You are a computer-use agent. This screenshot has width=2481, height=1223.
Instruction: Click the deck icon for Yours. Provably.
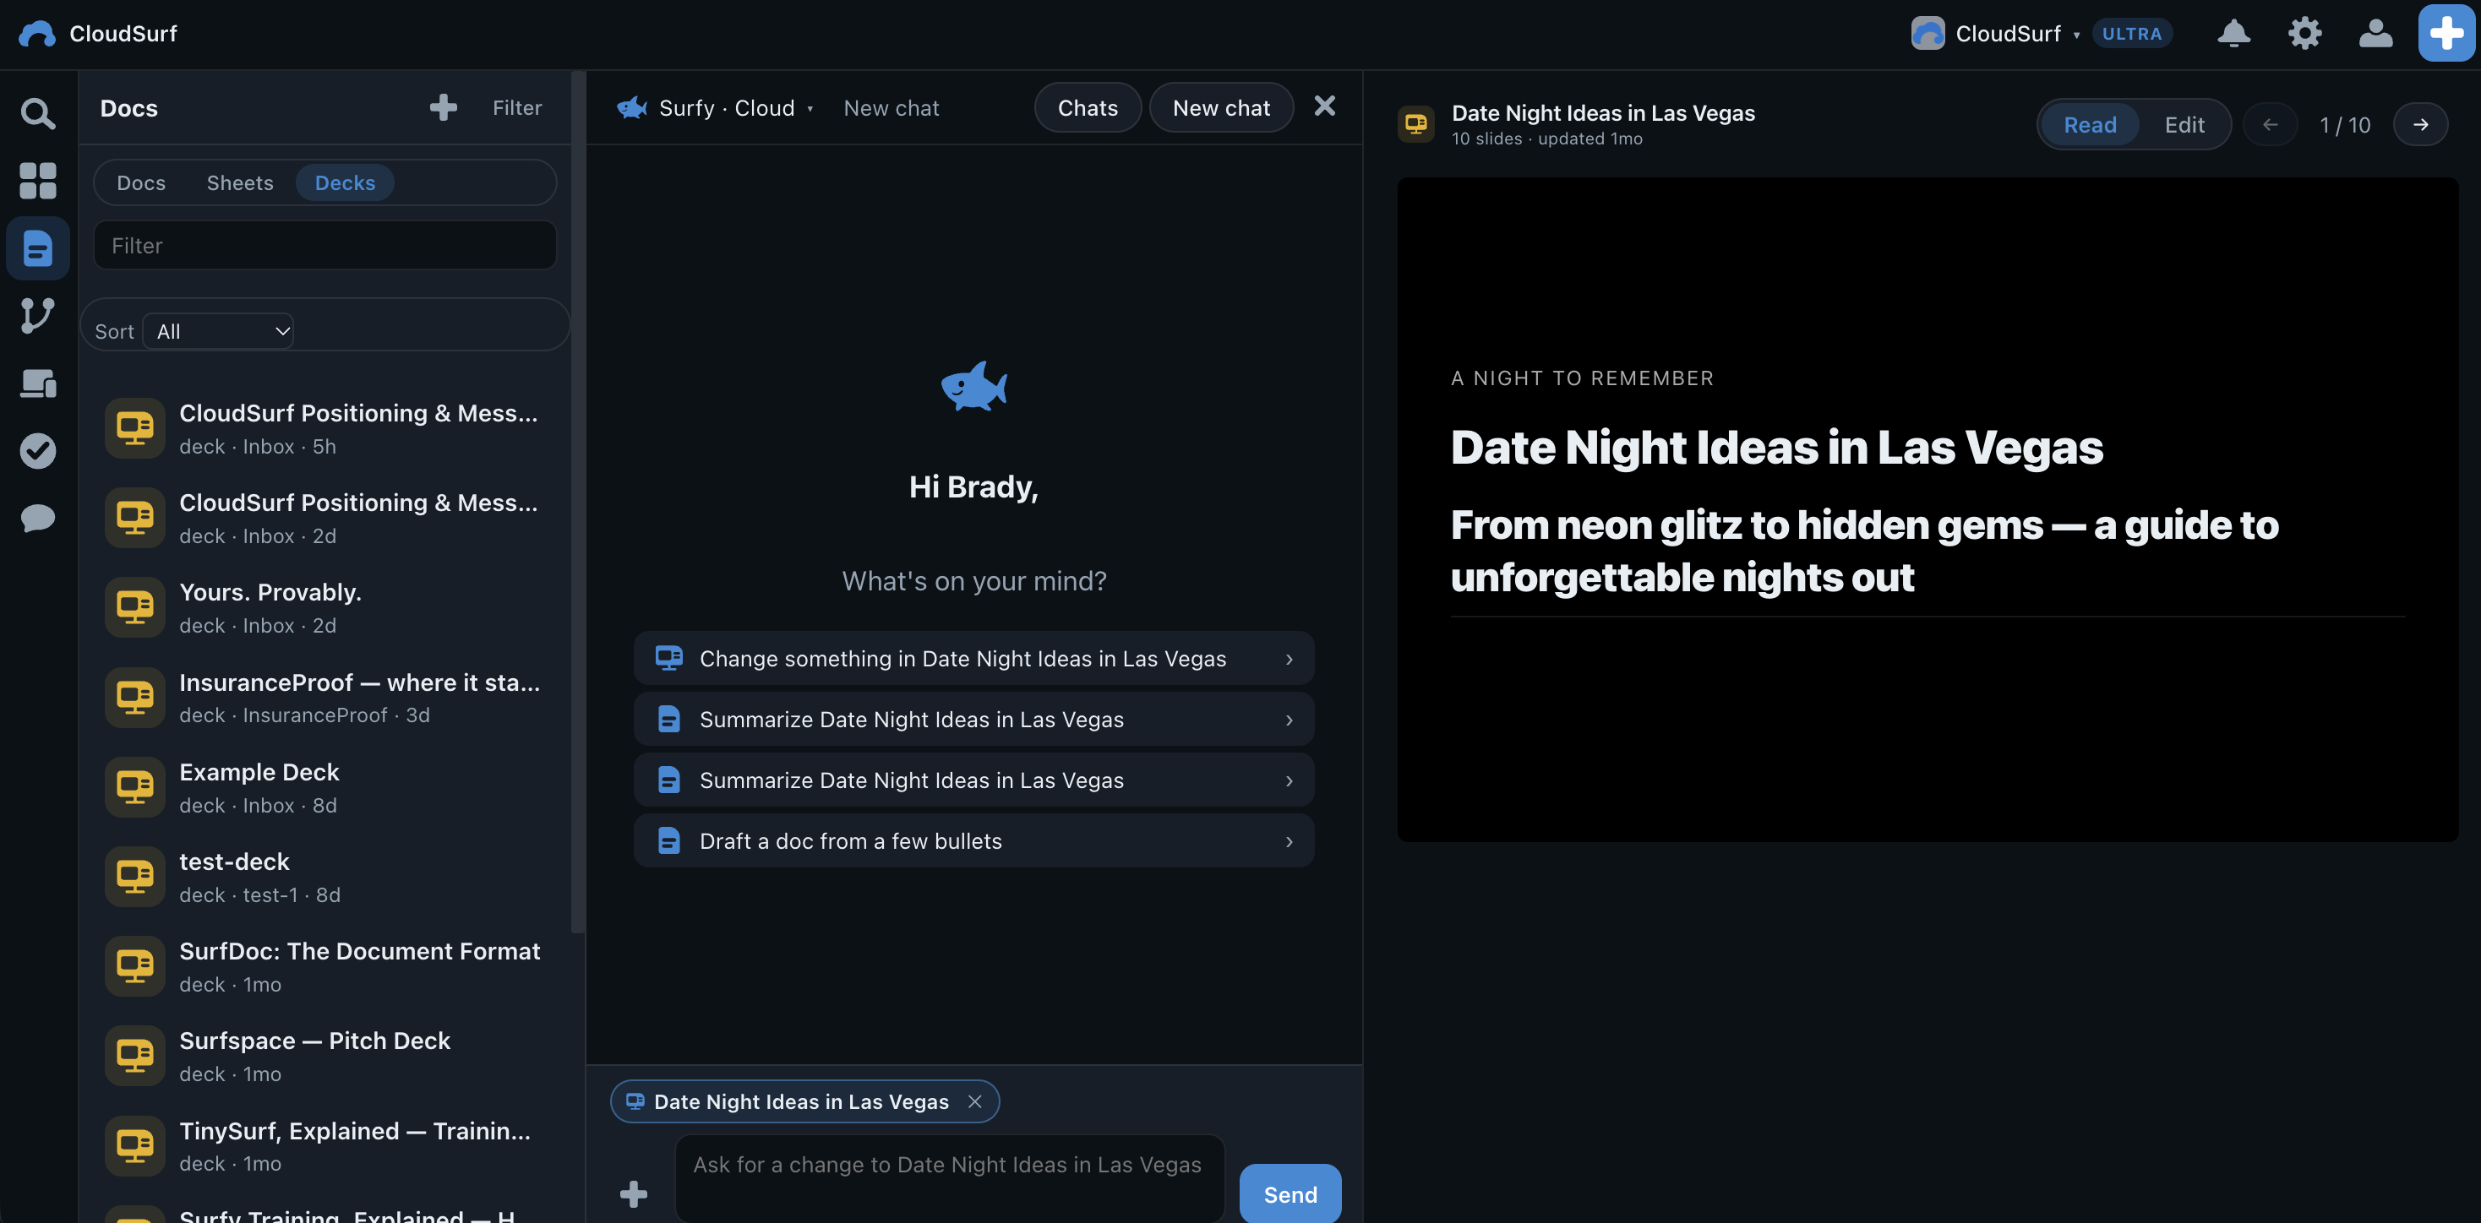pos(135,607)
